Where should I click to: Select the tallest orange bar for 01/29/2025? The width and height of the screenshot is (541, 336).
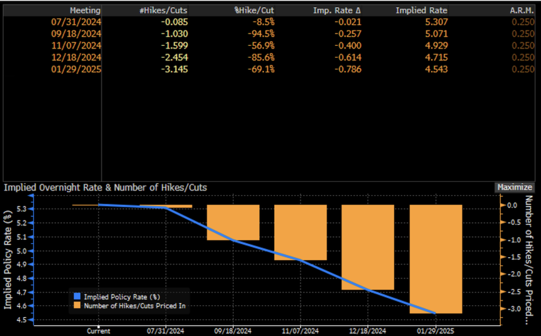pos(436,259)
